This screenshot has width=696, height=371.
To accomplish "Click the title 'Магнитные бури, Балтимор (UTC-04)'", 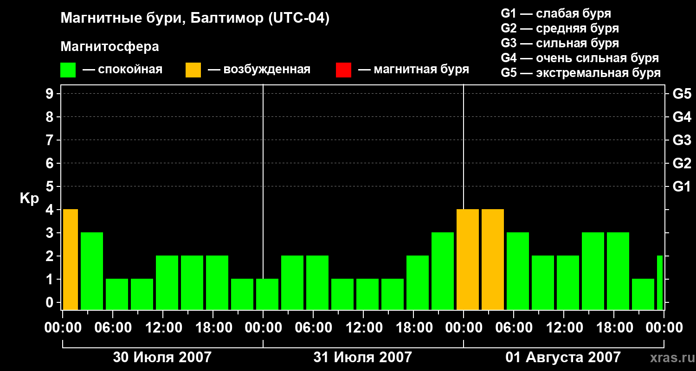I will tap(195, 19).
